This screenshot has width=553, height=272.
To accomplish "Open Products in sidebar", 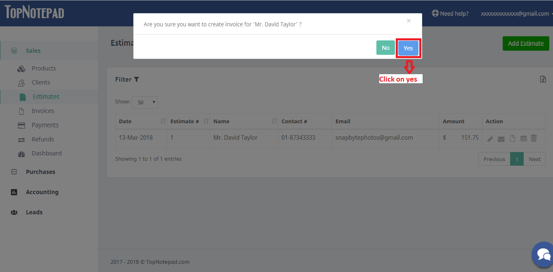I will click(x=43, y=68).
